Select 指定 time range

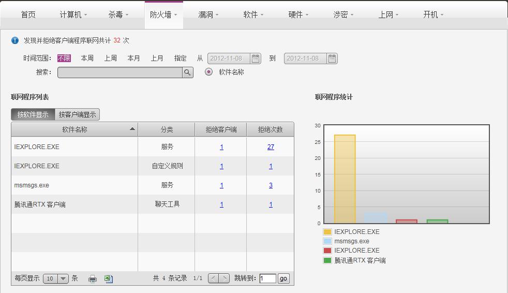tap(181, 58)
